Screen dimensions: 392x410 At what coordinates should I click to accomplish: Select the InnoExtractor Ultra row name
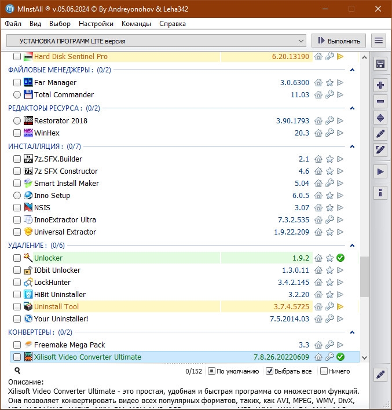[65, 220]
